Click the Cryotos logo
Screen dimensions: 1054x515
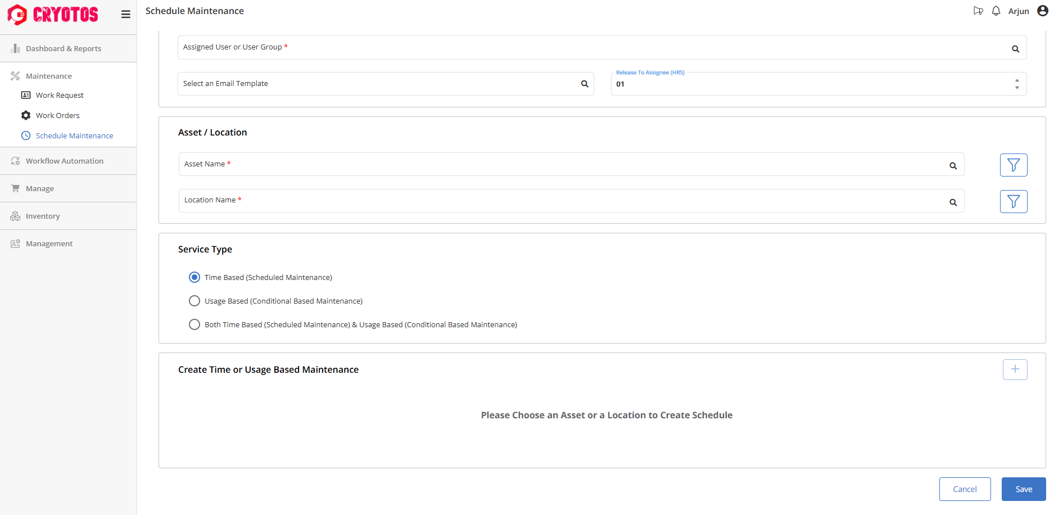[53, 15]
